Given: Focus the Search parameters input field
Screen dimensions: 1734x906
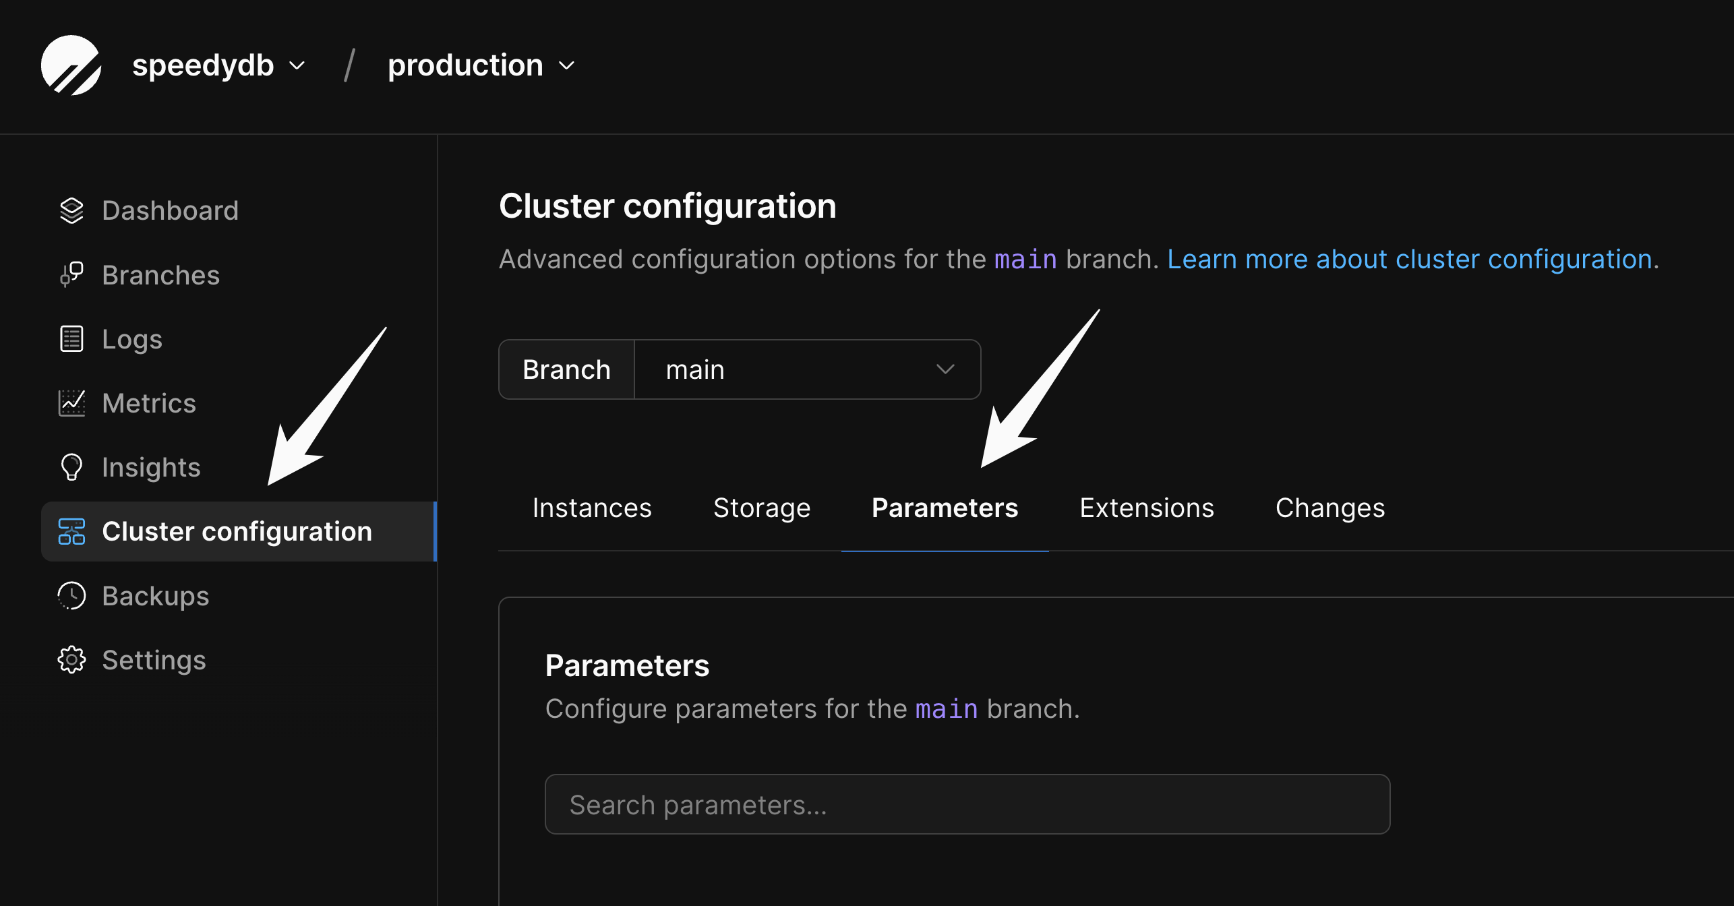Looking at the screenshot, I should tap(967, 804).
